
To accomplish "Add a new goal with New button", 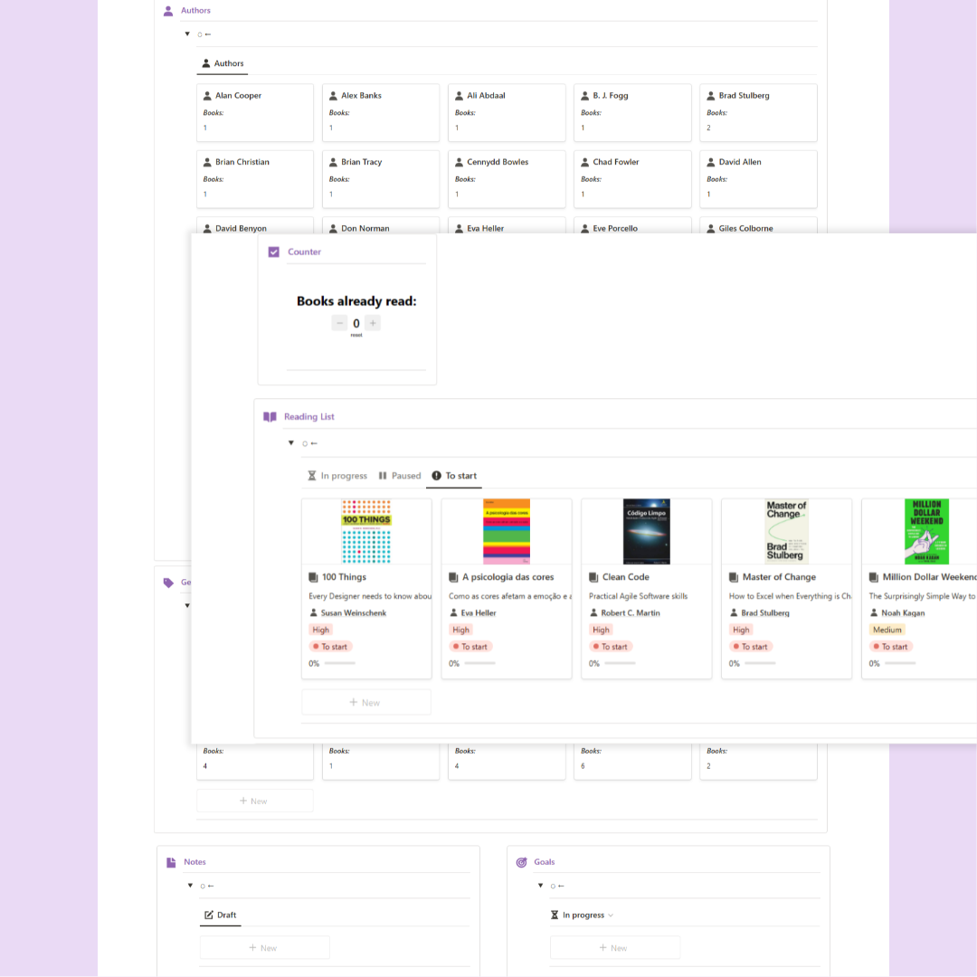I will pos(614,948).
